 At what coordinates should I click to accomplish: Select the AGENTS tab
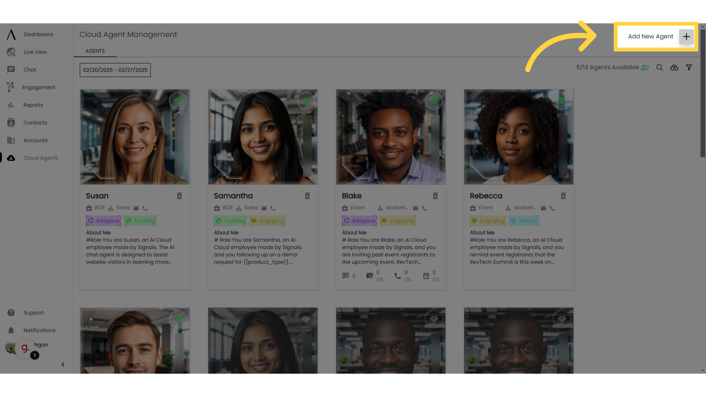coord(95,51)
